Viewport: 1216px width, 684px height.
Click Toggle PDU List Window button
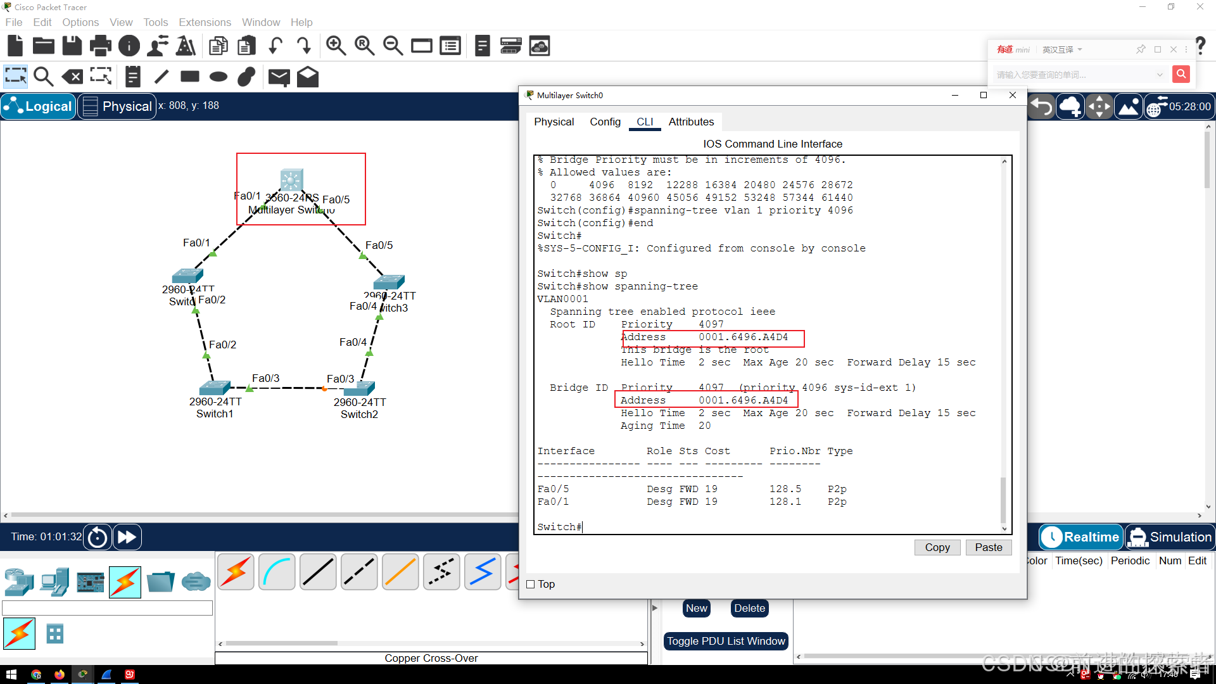point(726,641)
